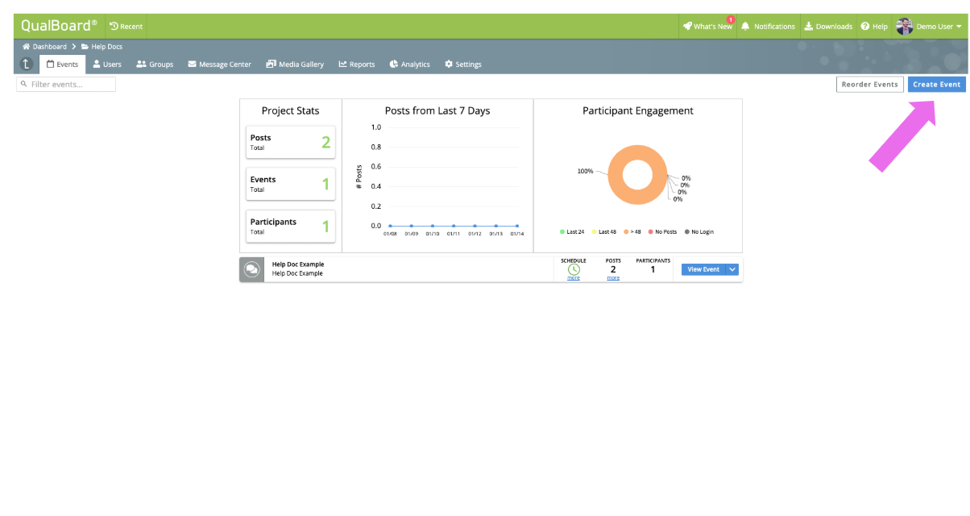The image size is (970, 516).
Task: Toggle the Last 24 legend entry
Action: tap(572, 231)
